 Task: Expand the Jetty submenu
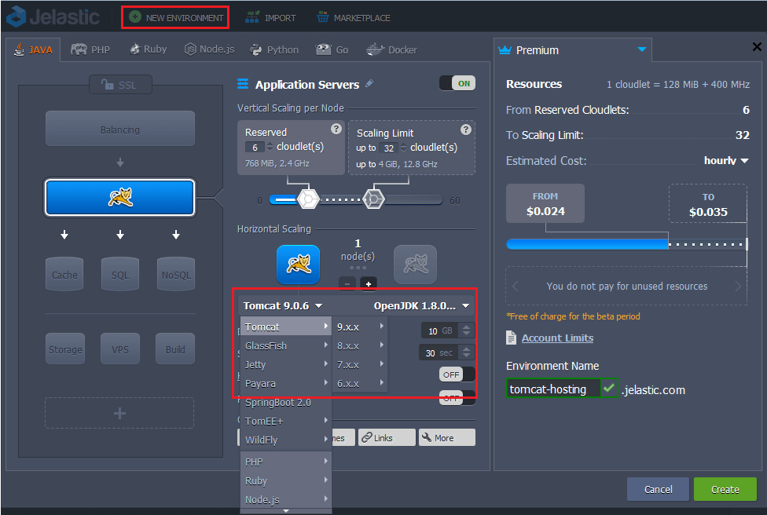click(x=286, y=364)
